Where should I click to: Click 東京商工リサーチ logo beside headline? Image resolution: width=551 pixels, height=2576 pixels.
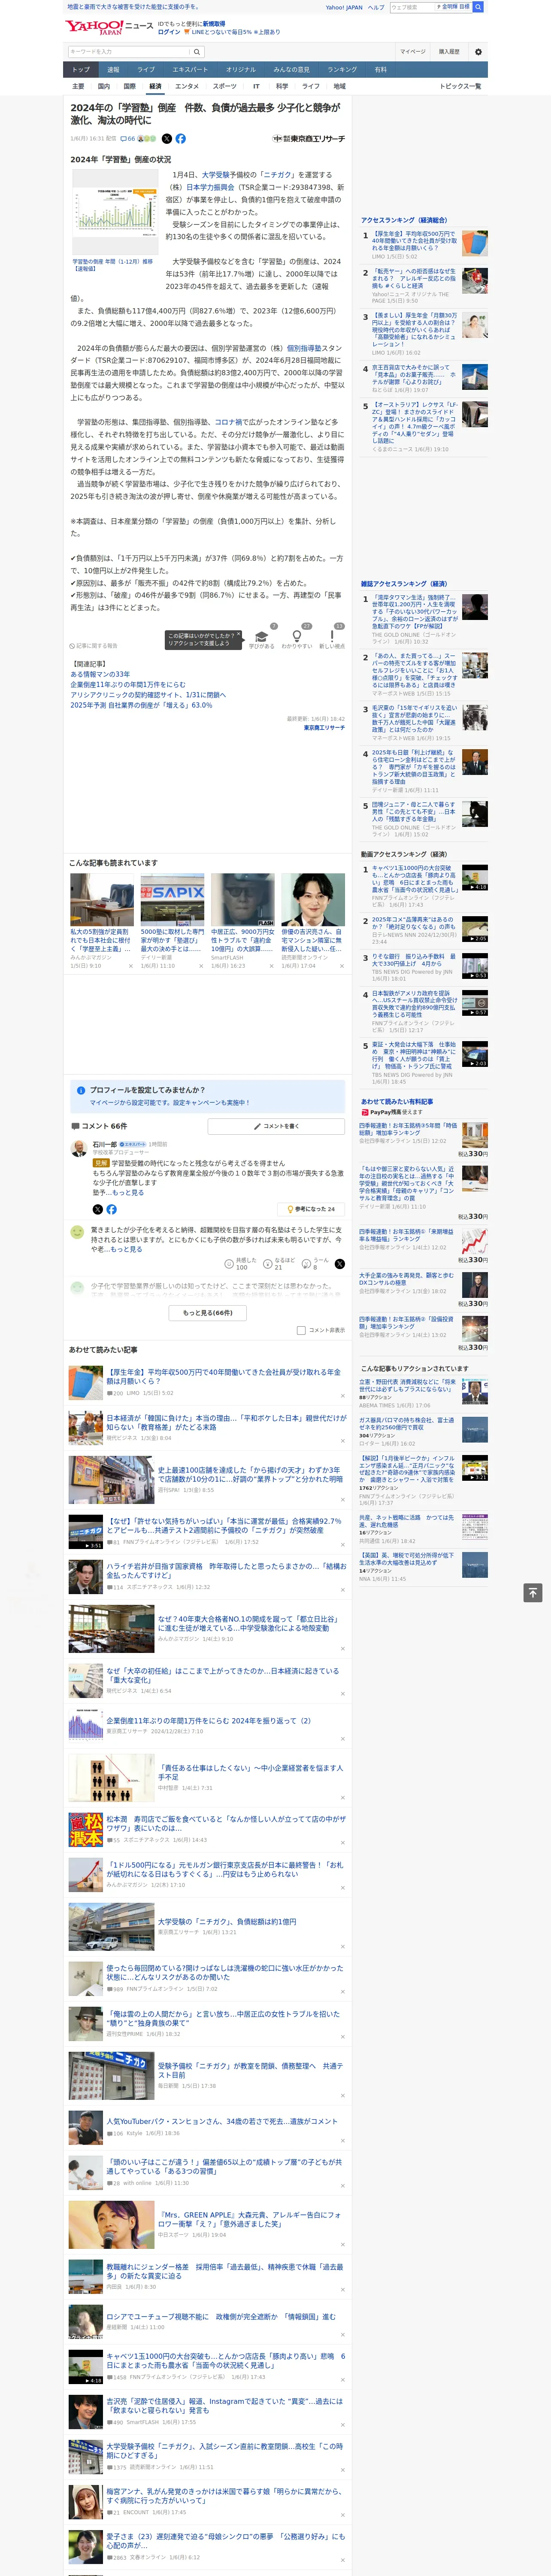tap(309, 139)
